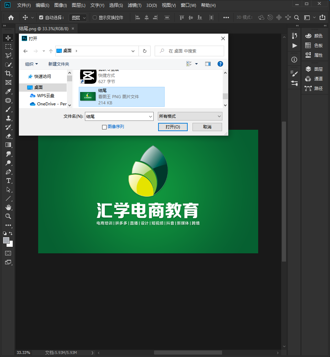
Task: Click the canvas vertical scrollbar thumb
Action: pyautogui.click(x=284, y=192)
